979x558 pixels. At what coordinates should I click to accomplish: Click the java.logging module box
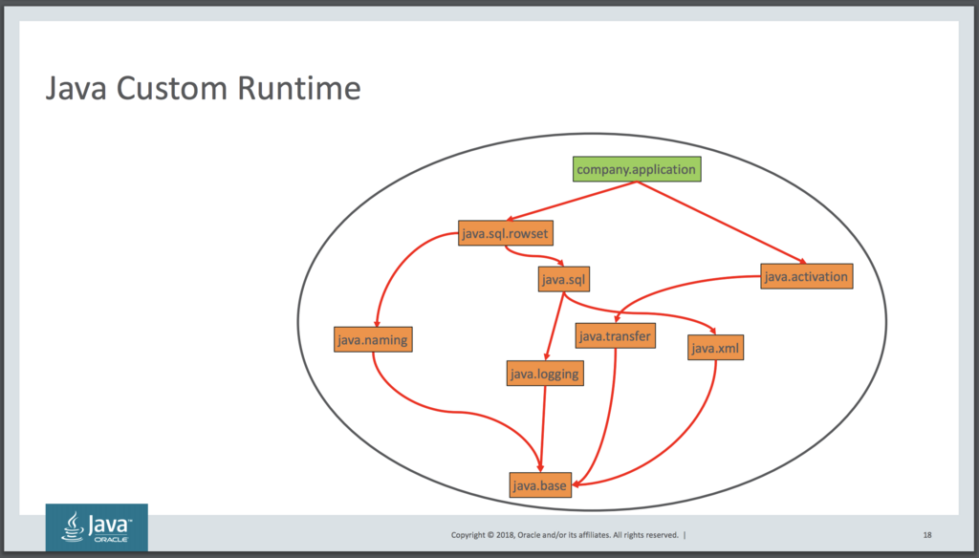click(545, 374)
